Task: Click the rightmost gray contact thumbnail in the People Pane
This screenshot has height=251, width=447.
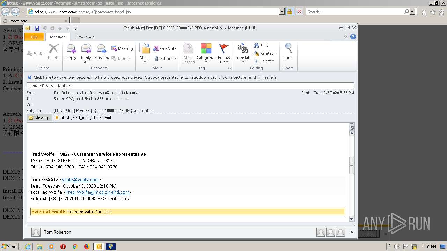Action: (340, 232)
